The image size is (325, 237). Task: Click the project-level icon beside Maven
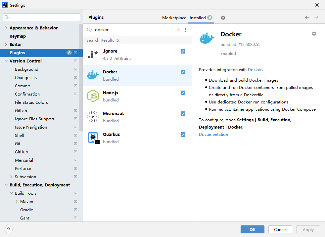(x=75, y=202)
